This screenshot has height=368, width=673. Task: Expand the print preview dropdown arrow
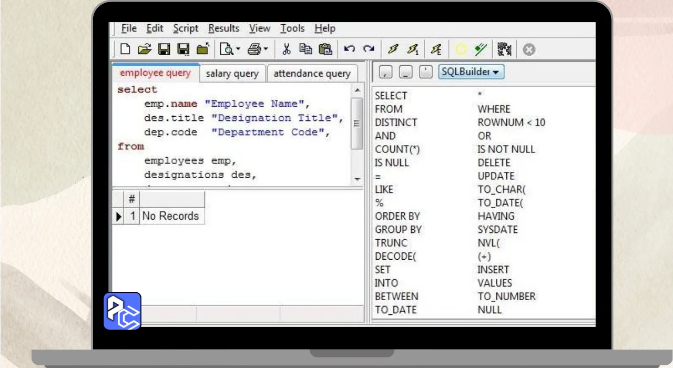pos(238,49)
